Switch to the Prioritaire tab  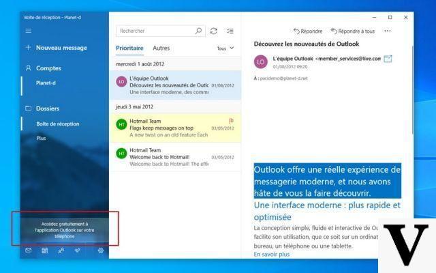point(129,48)
